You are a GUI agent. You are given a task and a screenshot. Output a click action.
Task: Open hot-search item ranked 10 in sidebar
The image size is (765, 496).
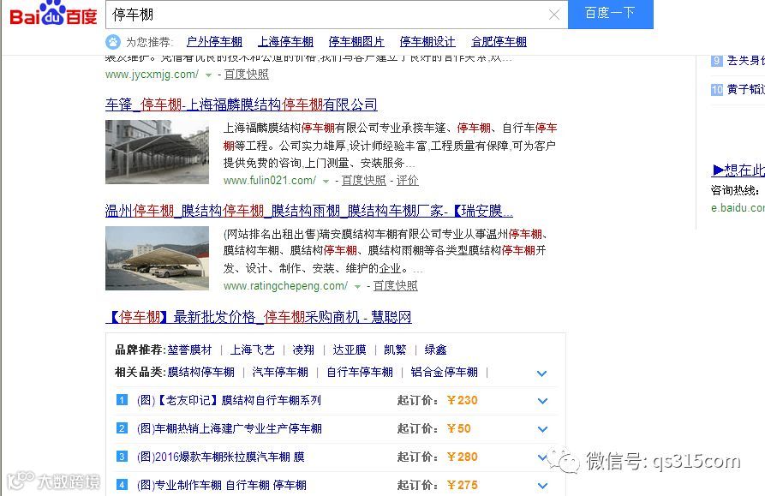point(745,89)
